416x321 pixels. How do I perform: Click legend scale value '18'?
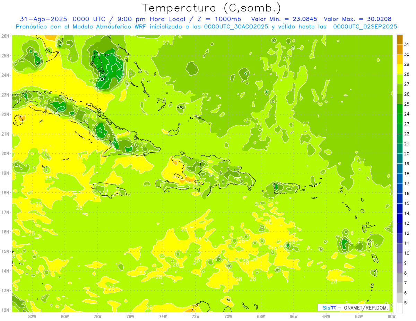[x=407, y=173]
